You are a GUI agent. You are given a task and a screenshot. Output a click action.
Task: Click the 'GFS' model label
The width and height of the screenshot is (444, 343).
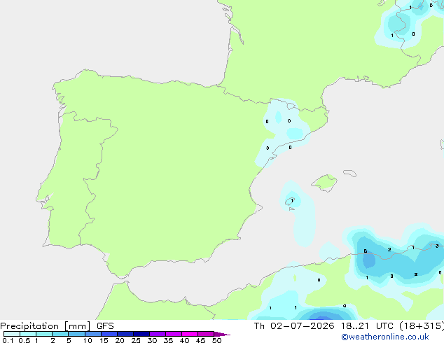click(105, 326)
